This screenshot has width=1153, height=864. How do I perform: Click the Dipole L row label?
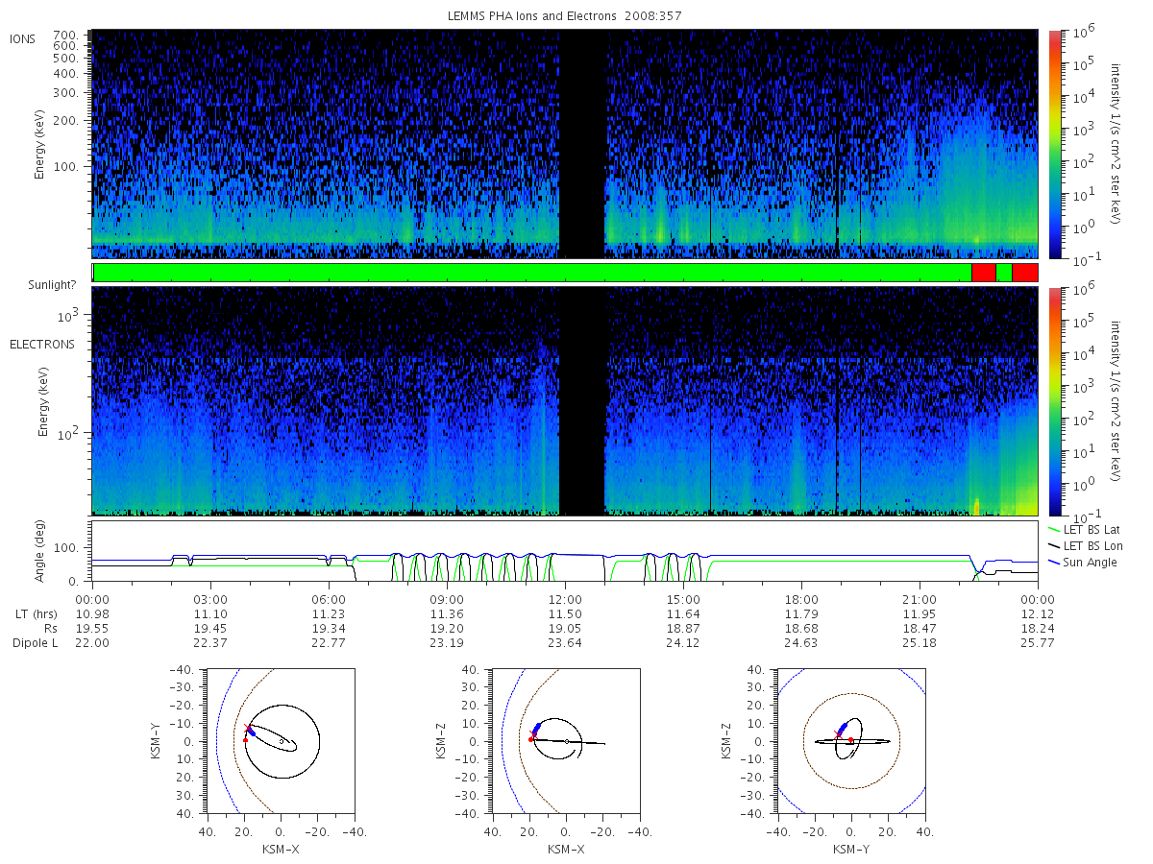coord(35,642)
